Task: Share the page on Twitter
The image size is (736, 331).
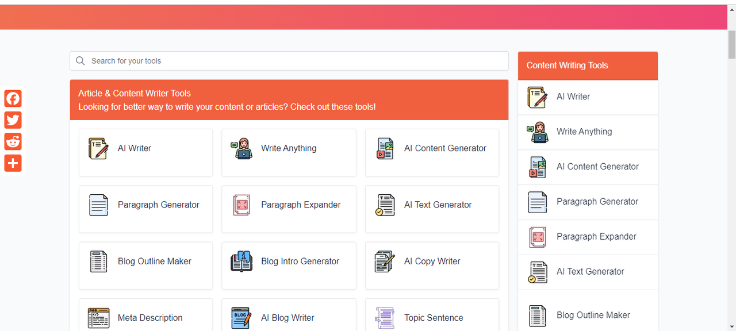Action: click(13, 120)
